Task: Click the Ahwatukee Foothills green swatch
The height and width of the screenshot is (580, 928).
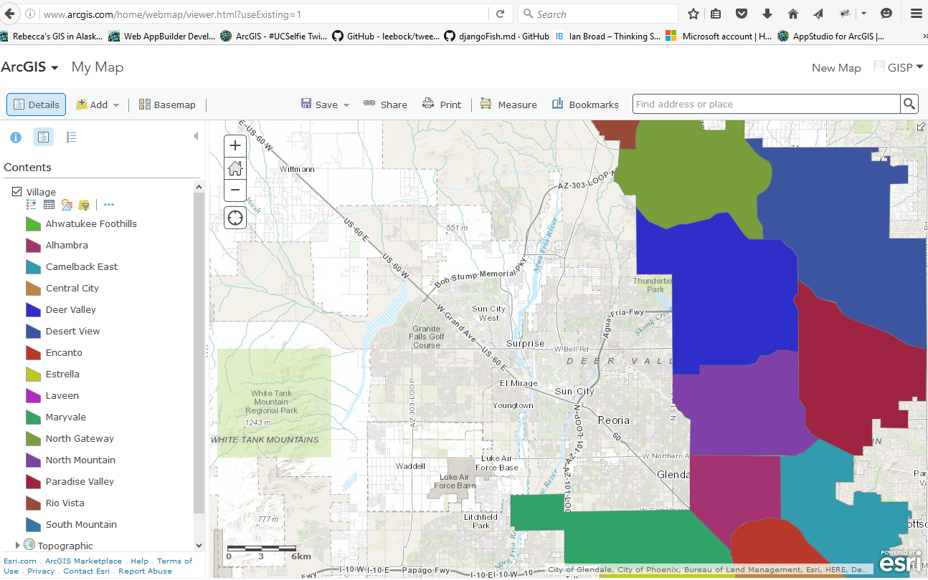Action: tap(33, 223)
